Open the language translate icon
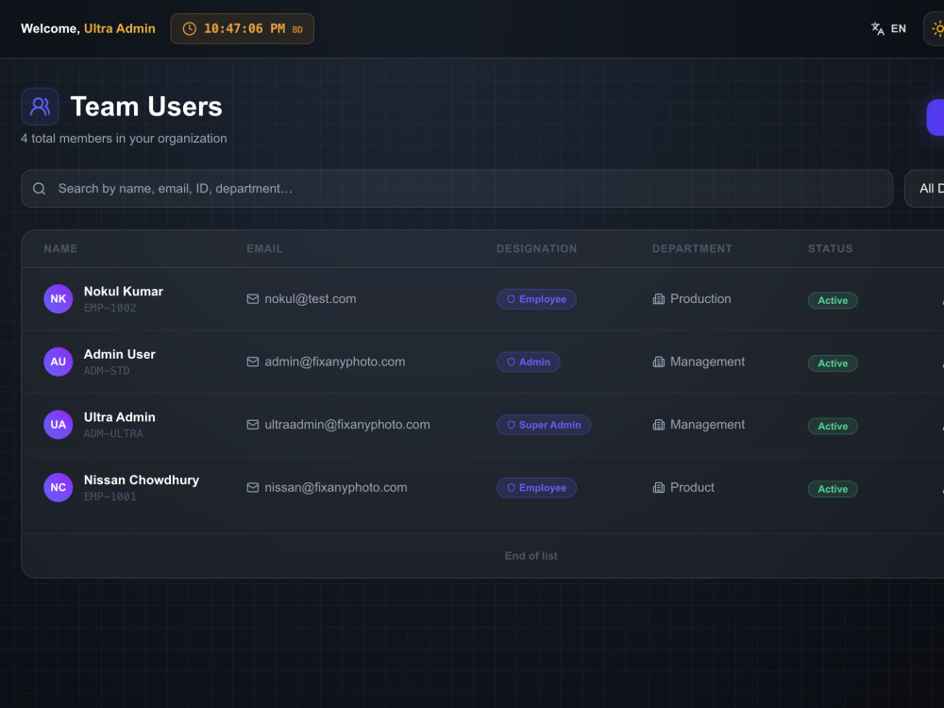Viewport: 944px width, 708px height. click(x=878, y=28)
